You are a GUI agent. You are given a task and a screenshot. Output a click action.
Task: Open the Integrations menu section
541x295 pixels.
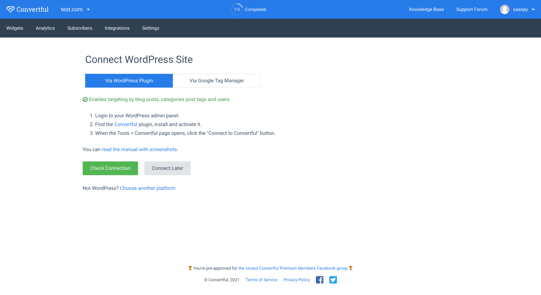pos(118,28)
